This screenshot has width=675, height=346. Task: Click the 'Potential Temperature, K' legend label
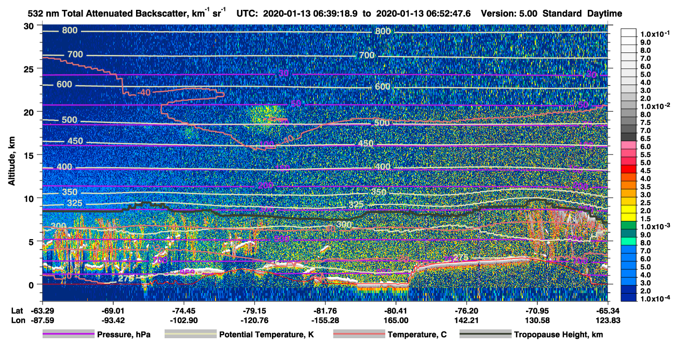266,335
